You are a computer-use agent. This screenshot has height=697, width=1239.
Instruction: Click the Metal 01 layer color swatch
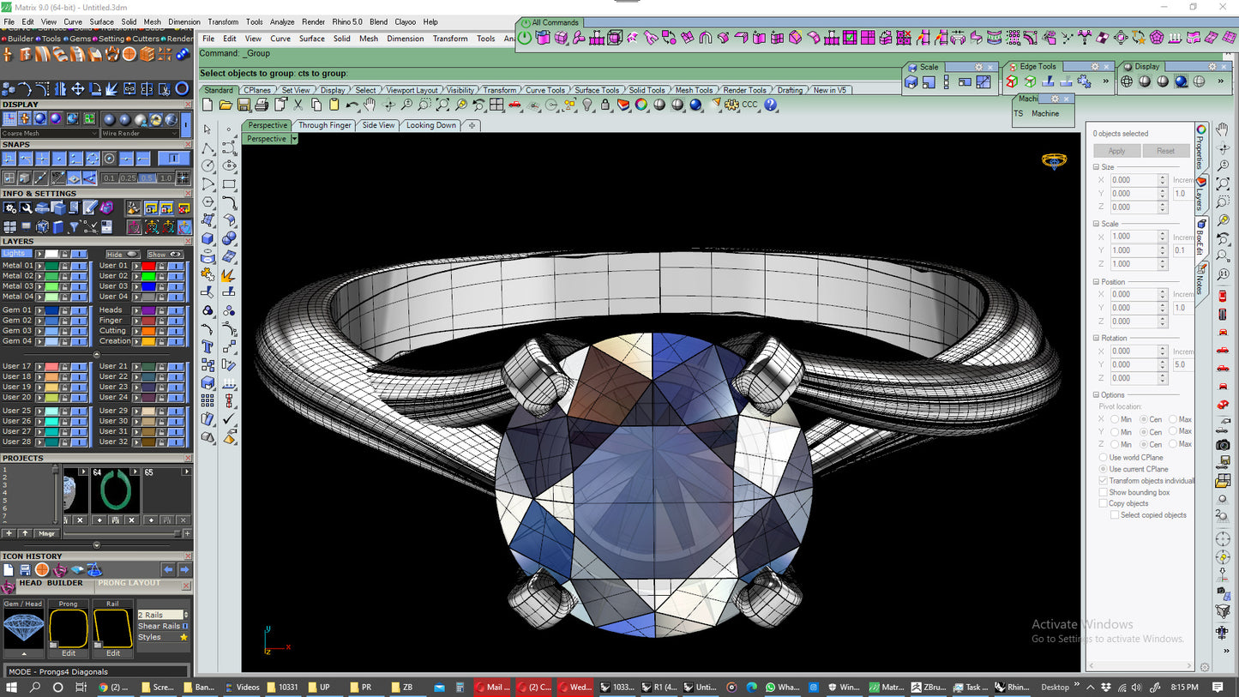pyautogui.click(x=52, y=266)
